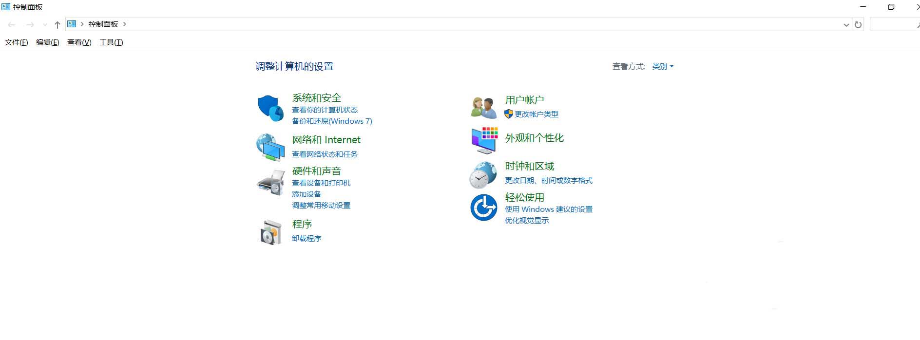Open the 查看(V) menu

[x=79, y=42]
